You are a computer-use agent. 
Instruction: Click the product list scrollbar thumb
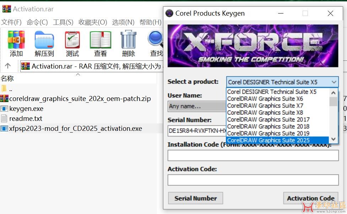coord(334,102)
